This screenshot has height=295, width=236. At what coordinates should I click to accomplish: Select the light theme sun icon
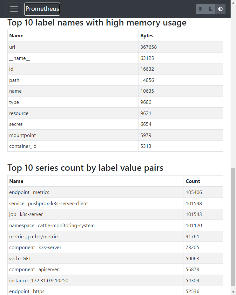(201, 9)
